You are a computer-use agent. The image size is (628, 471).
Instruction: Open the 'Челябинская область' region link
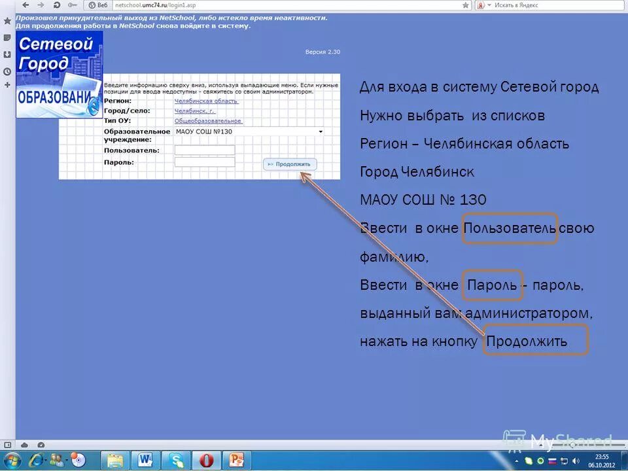click(206, 101)
